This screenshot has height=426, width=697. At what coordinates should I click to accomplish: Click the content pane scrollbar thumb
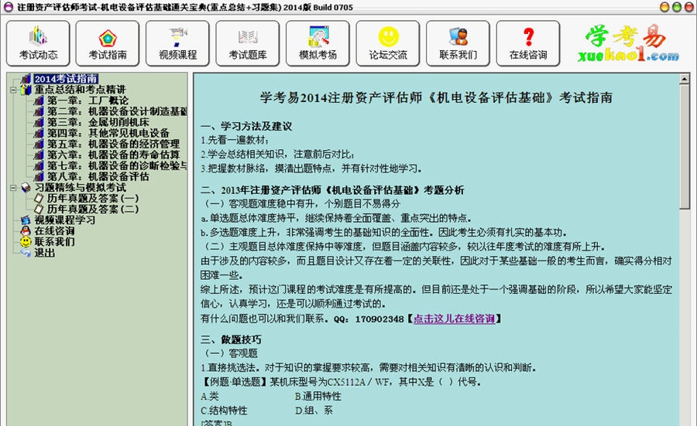click(684, 145)
